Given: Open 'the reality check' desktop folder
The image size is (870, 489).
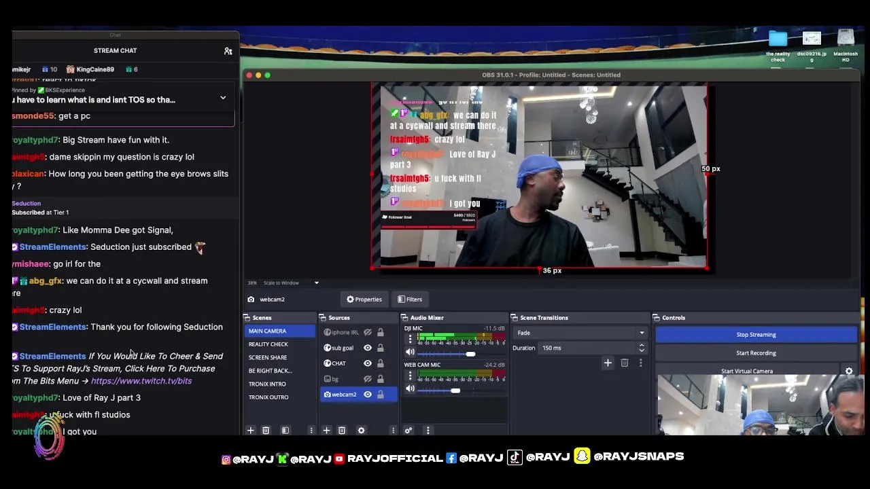Looking at the screenshot, I should [778, 46].
